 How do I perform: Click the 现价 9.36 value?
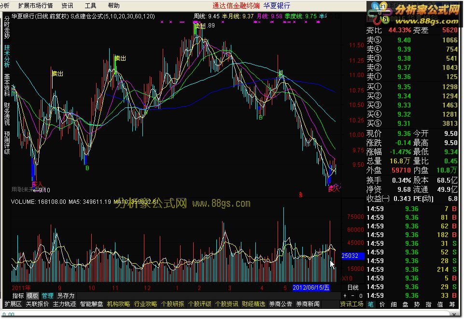404,133
